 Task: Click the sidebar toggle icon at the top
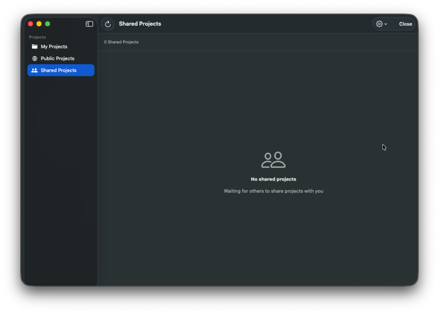pyautogui.click(x=89, y=24)
